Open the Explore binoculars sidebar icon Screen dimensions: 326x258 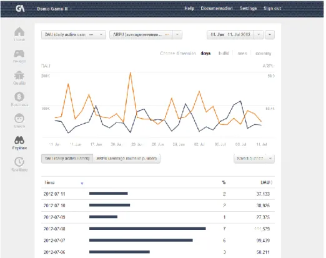pyautogui.click(x=19, y=143)
